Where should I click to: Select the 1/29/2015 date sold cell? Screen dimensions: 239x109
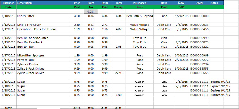pyautogui.click(x=182, y=16)
